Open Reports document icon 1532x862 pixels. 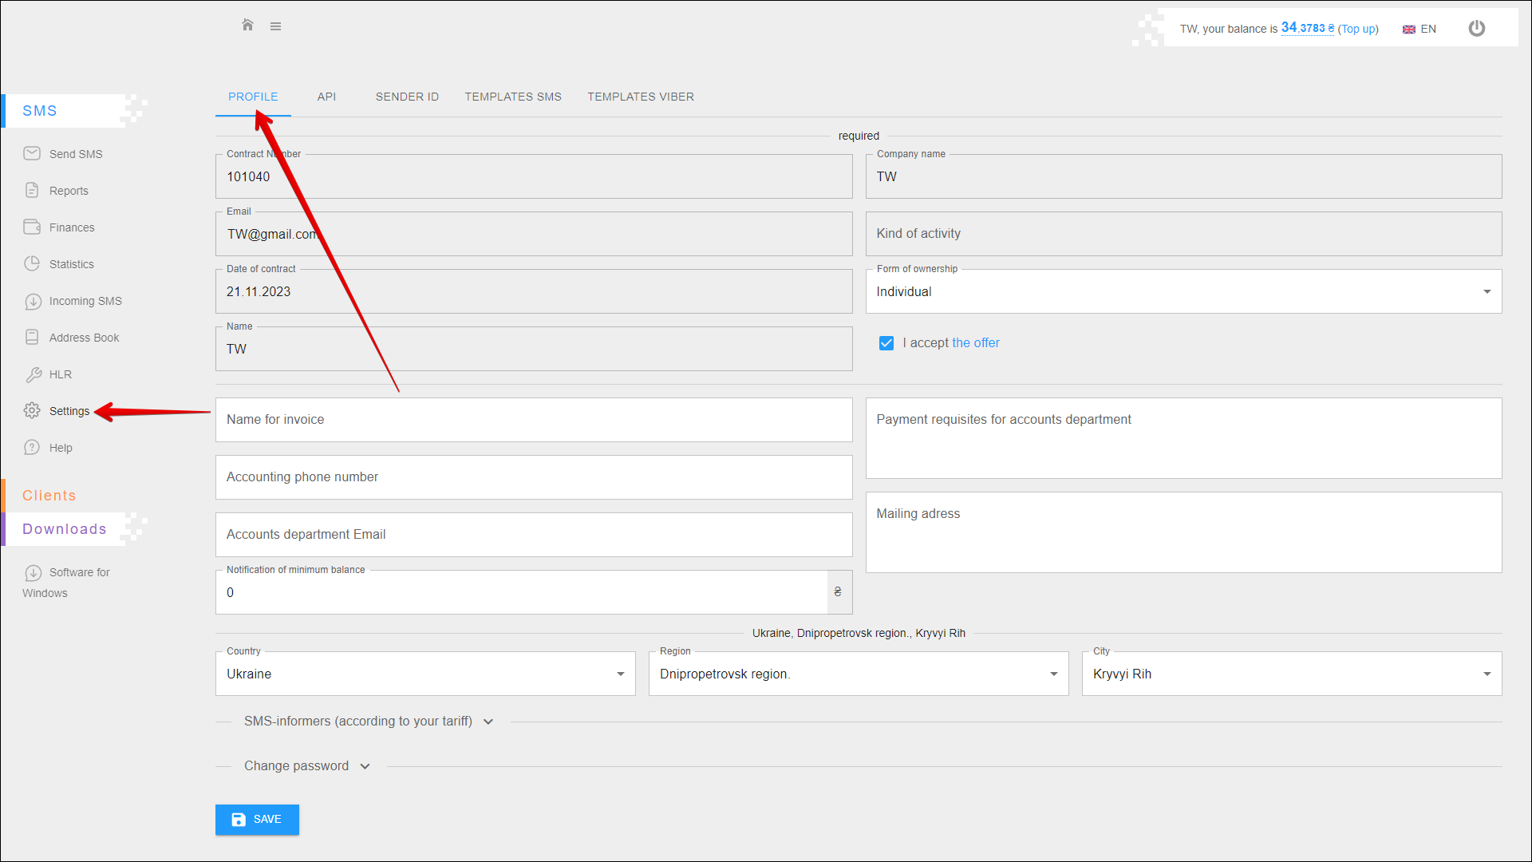tap(32, 190)
